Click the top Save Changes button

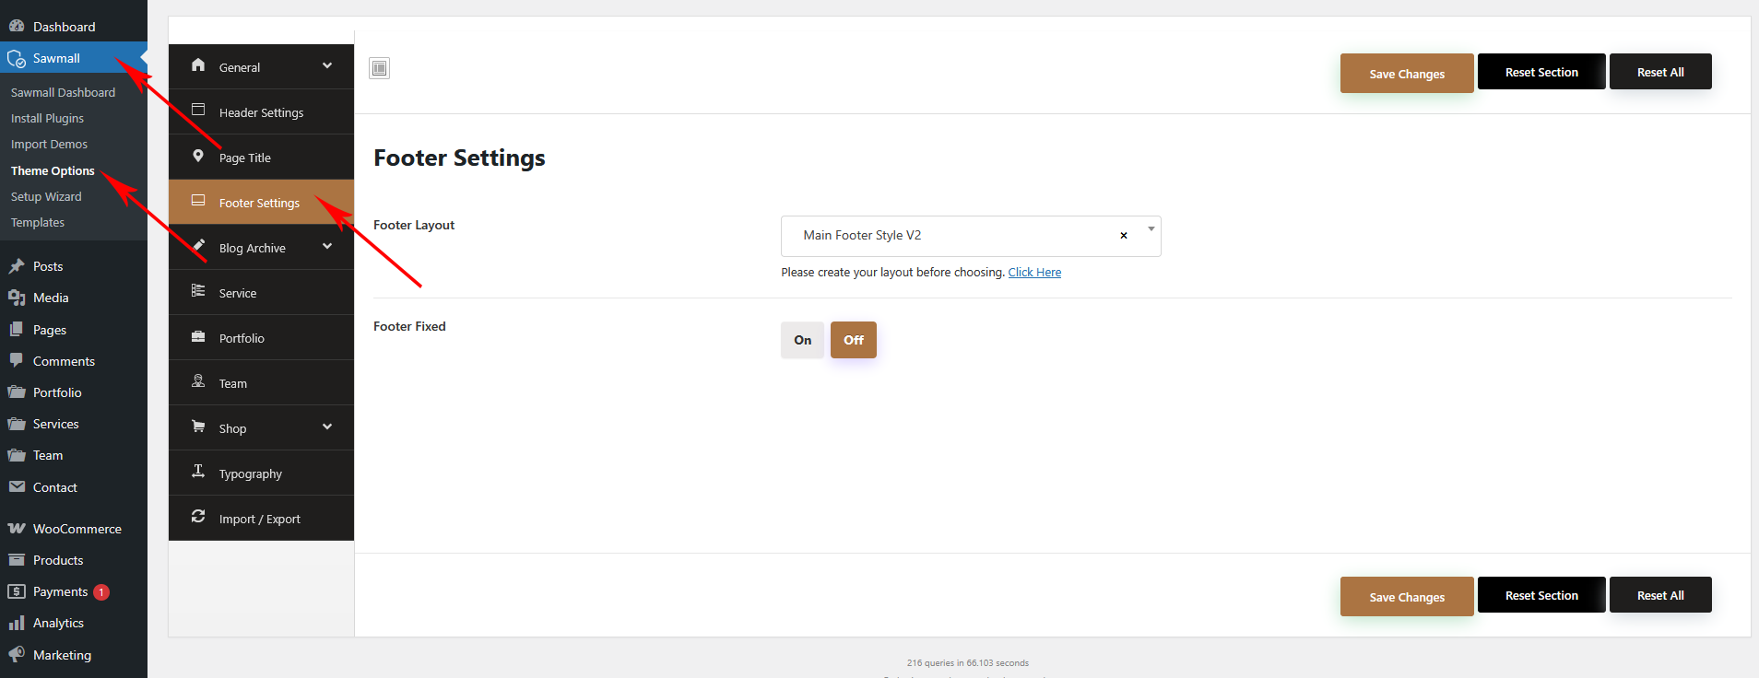coord(1407,73)
